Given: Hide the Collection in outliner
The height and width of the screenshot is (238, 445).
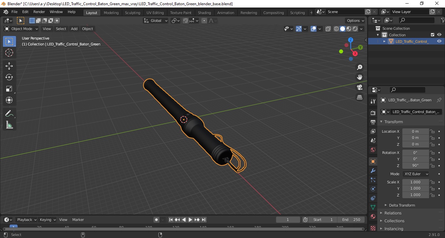Looking at the screenshot, I should (x=439, y=35).
